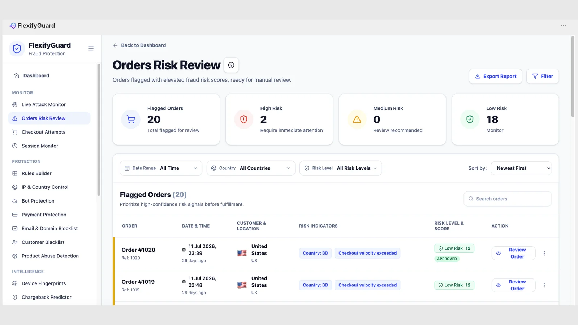Open Payment Protection
The image size is (578, 325).
click(x=49, y=214)
